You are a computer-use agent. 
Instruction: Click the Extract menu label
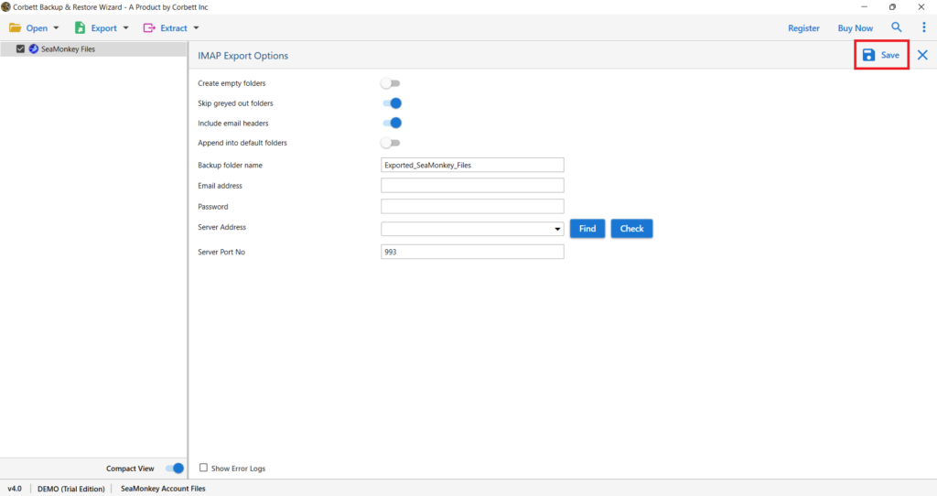(174, 28)
